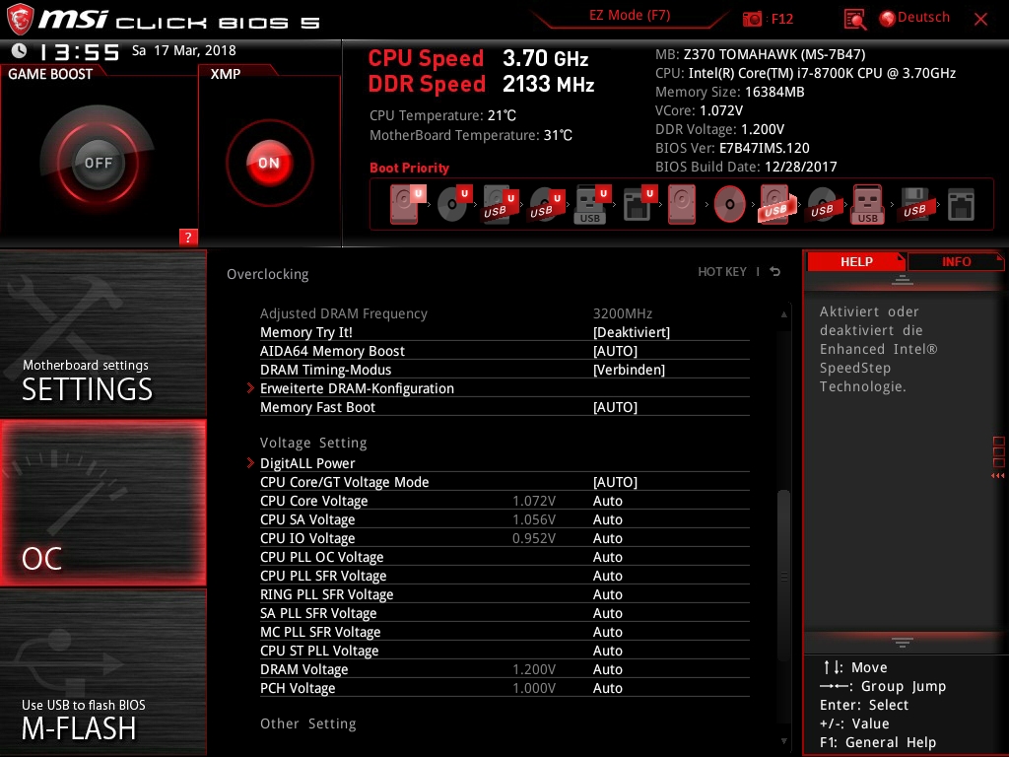Image resolution: width=1009 pixels, height=757 pixels.
Task: Click the help panel bottom collapse grip
Action: (x=903, y=643)
